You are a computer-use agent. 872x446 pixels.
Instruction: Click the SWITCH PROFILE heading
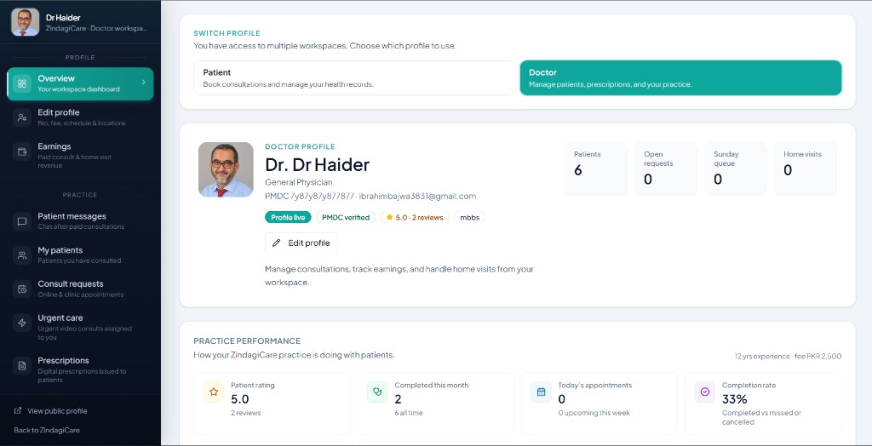(227, 33)
